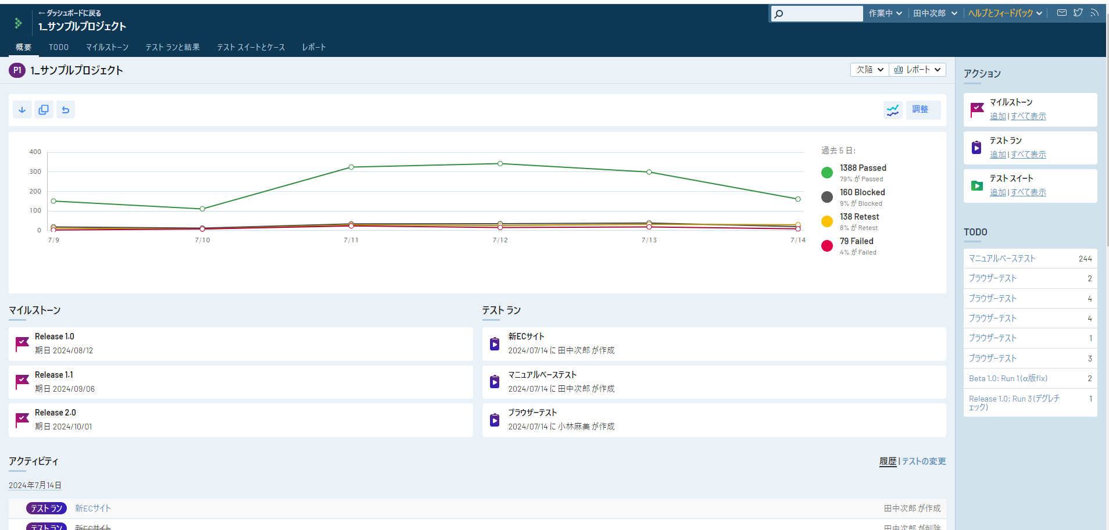Expand the 欠陥 dropdown
The width and height of the screenshot is (1109, 530).
[x=870, y=70]
